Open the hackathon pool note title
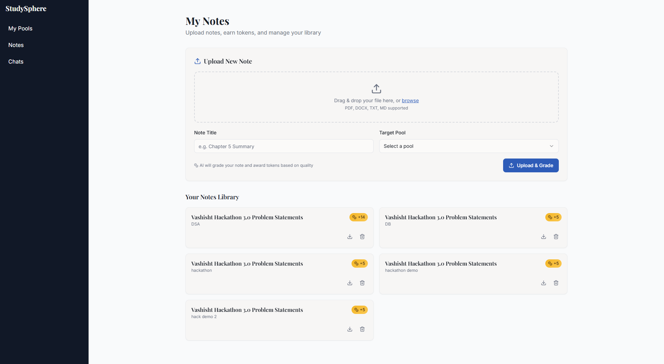 [247, 264]
